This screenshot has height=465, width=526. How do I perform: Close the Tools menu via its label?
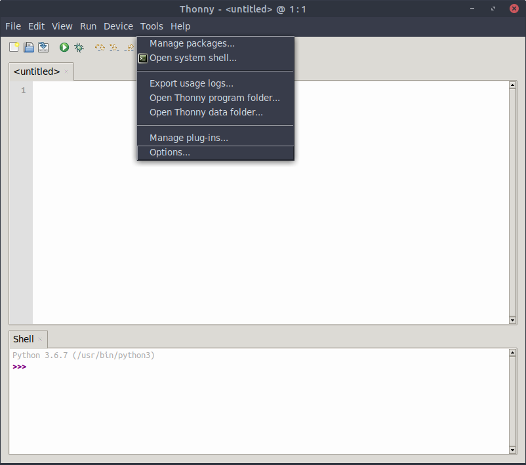[152, 26]
